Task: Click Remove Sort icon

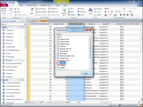Action: (36, 15)
